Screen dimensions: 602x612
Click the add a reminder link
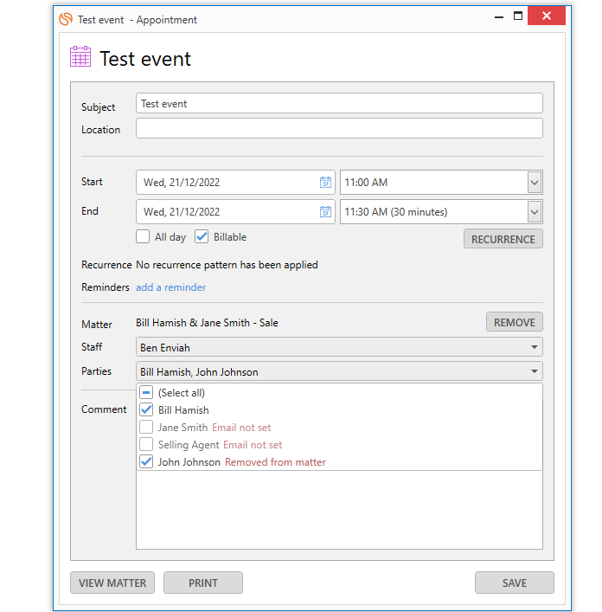(x=170, y=287)
